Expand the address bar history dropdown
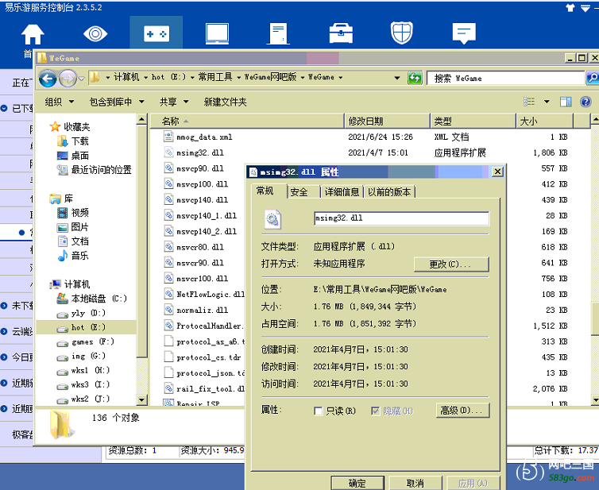Viewport: 599px width, 490px height. (397, 78)
